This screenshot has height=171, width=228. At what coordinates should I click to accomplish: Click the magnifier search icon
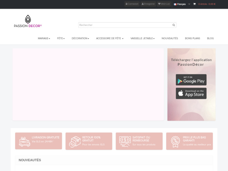coord(173,25)
